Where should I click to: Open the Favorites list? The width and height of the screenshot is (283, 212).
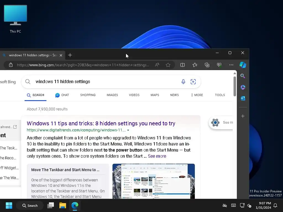pos(195,65)
